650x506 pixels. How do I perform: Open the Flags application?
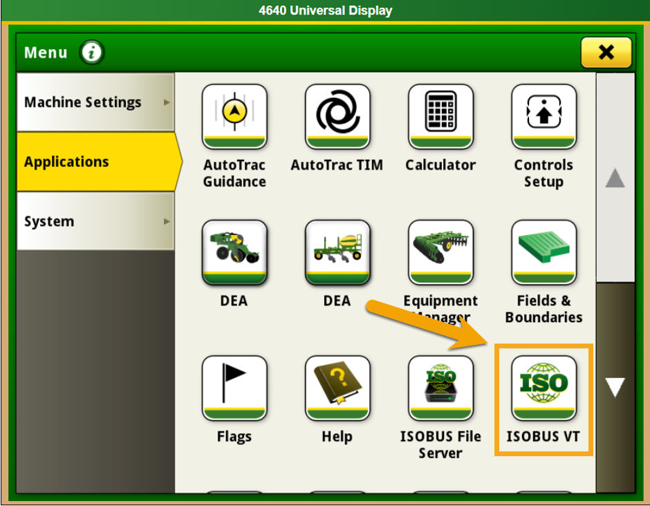234,388
